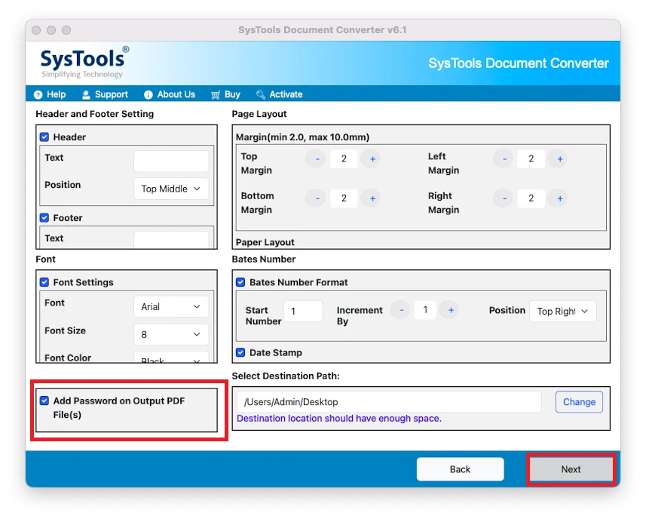Toggle the Date Stamp checkbox
Screen dimensions: 646x519
pyautogui.click(x=240, y=352)
